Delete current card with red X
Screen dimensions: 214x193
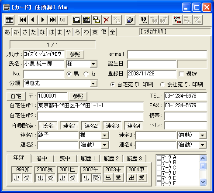tap(107, 20)
